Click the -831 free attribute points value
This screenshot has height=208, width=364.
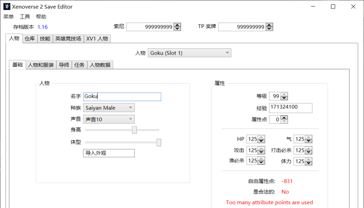tap(287, 181)
